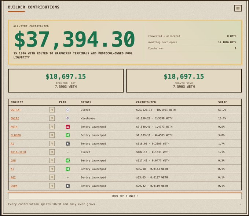Screen dimensions: 249x216
Task: Click the Growth Sink $18,697.15 card
Action: point(184,81)
